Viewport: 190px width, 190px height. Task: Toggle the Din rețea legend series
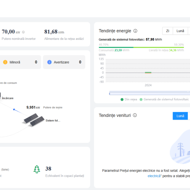[129, 99]
